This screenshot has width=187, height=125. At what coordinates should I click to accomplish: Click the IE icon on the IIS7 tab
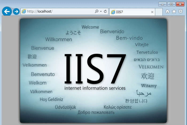(113, 12)
